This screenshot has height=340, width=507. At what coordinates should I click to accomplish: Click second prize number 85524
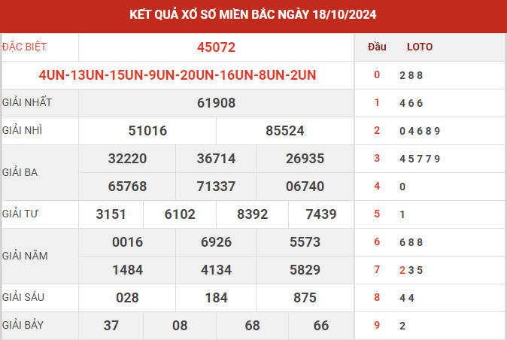[285, 131]
